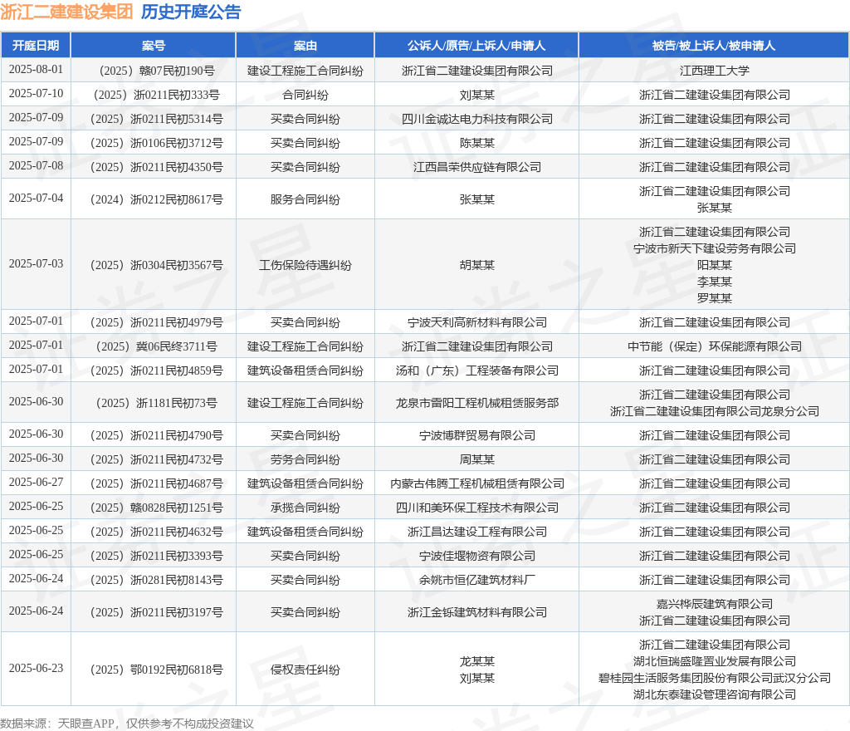Click plaintiff 宁波博群贸易有限公司

(x=477, y=435)
